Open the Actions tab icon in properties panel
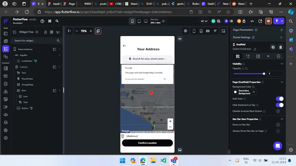The width and height of the screenshot is (296, 166). pos(248,56)
